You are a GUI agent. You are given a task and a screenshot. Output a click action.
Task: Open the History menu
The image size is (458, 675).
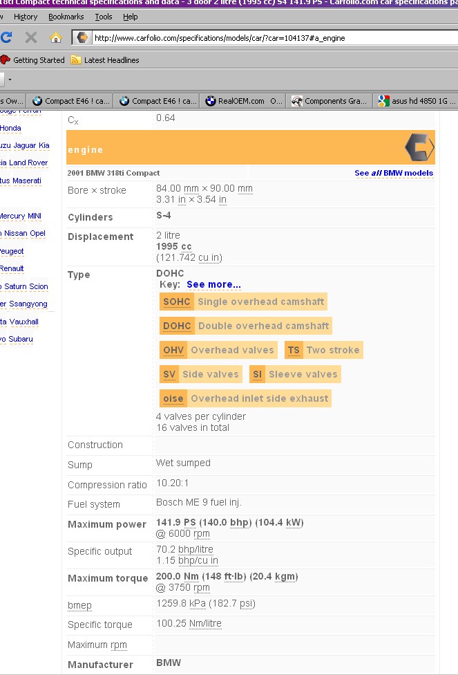tap(26, 17)
